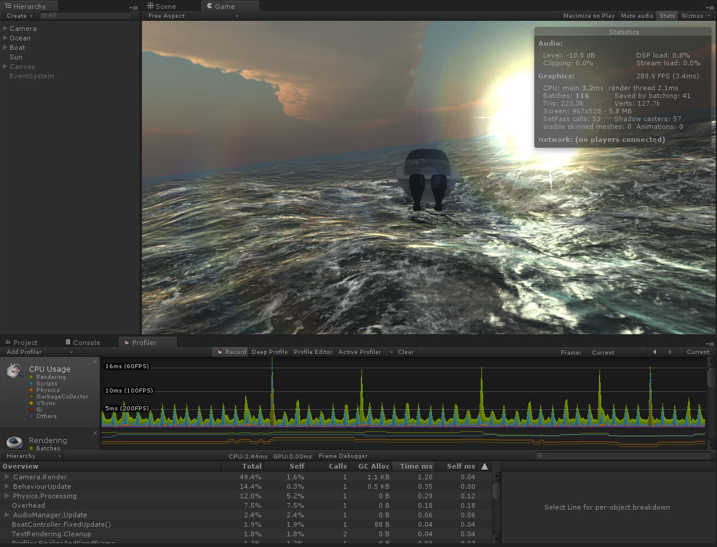Expand Camera.Render in profiler overview
The height and width of the screenshot is (547, 717).
click(x=7, y=477)
